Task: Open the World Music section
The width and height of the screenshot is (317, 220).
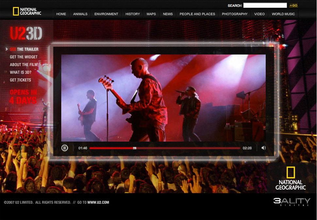Action: pyautogui.click(x=283, y=14)
